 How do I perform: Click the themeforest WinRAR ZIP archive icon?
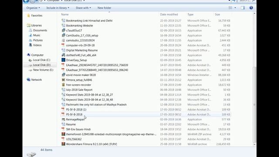(63, 134)
